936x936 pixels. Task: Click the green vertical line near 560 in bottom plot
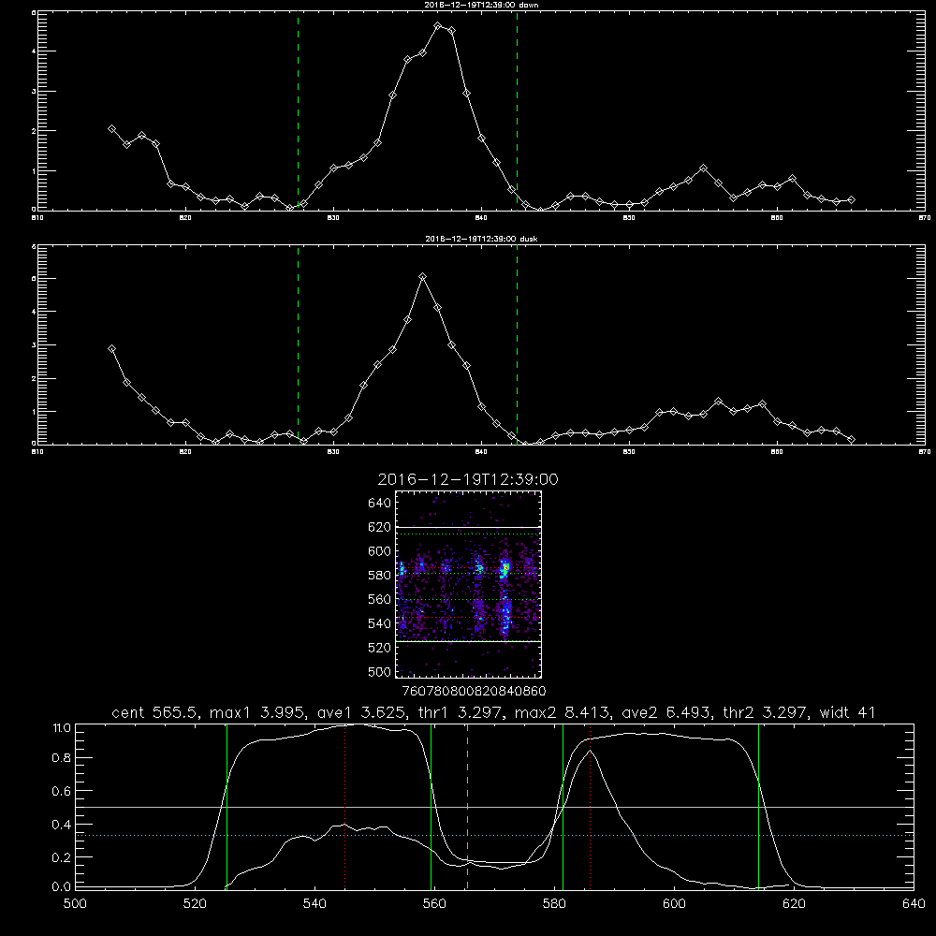[431, 806]
